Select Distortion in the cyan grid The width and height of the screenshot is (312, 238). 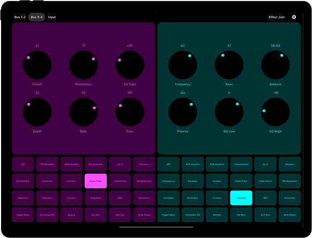click(x=193, y=198)
